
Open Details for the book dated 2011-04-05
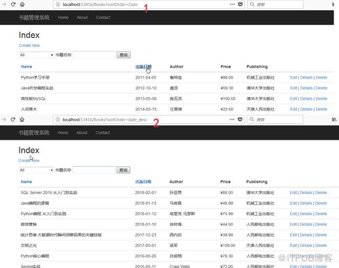(x=306, y=77)
